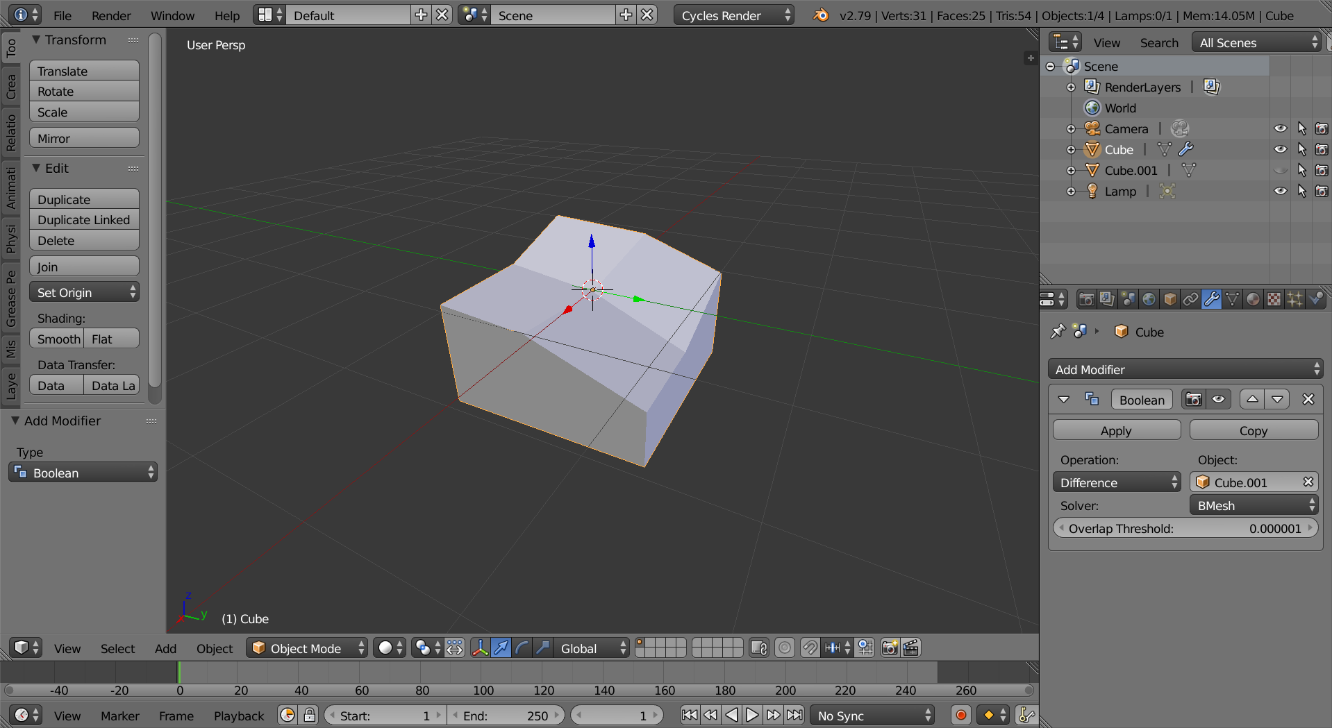Open the Difference operation dropdown

tap(1117, 482)
